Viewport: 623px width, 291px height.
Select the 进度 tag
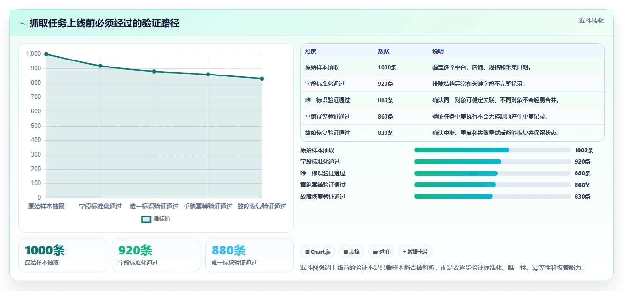(381, 252)
